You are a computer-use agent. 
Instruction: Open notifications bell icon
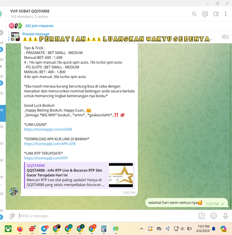(214, 229)
